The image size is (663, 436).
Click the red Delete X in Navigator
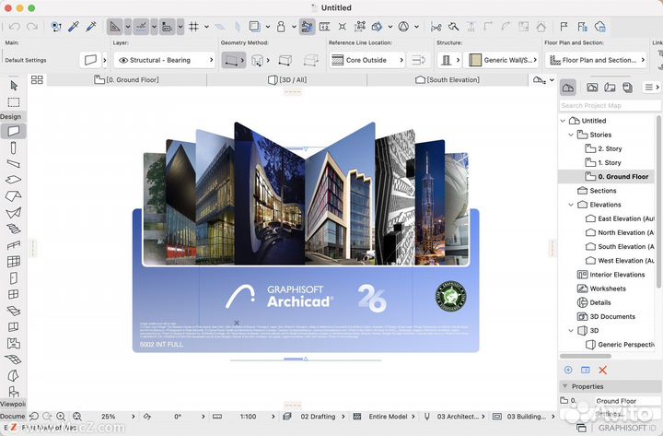pos(603,370)
